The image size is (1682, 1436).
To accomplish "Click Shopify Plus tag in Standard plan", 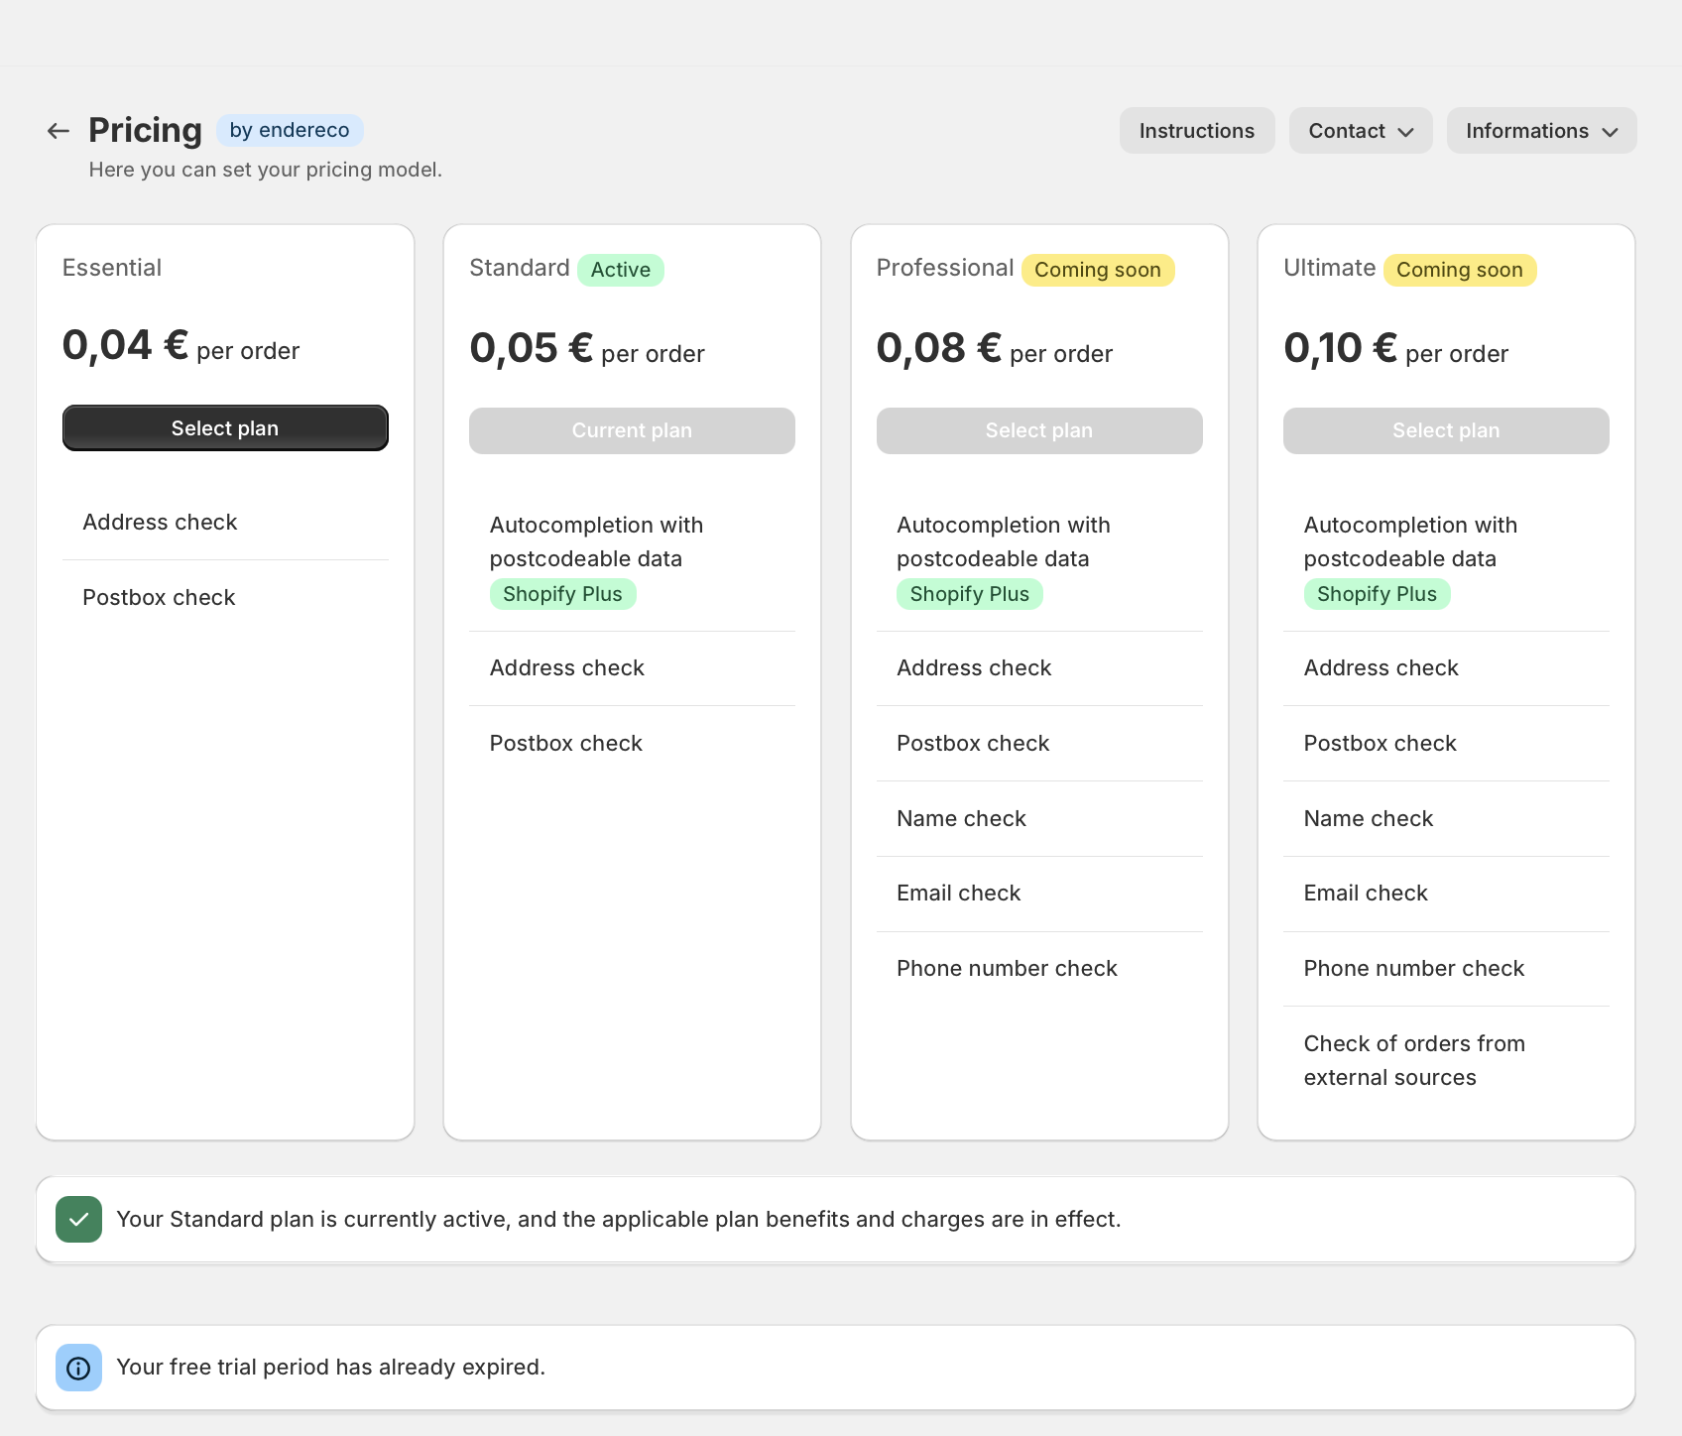I will 562,594.
